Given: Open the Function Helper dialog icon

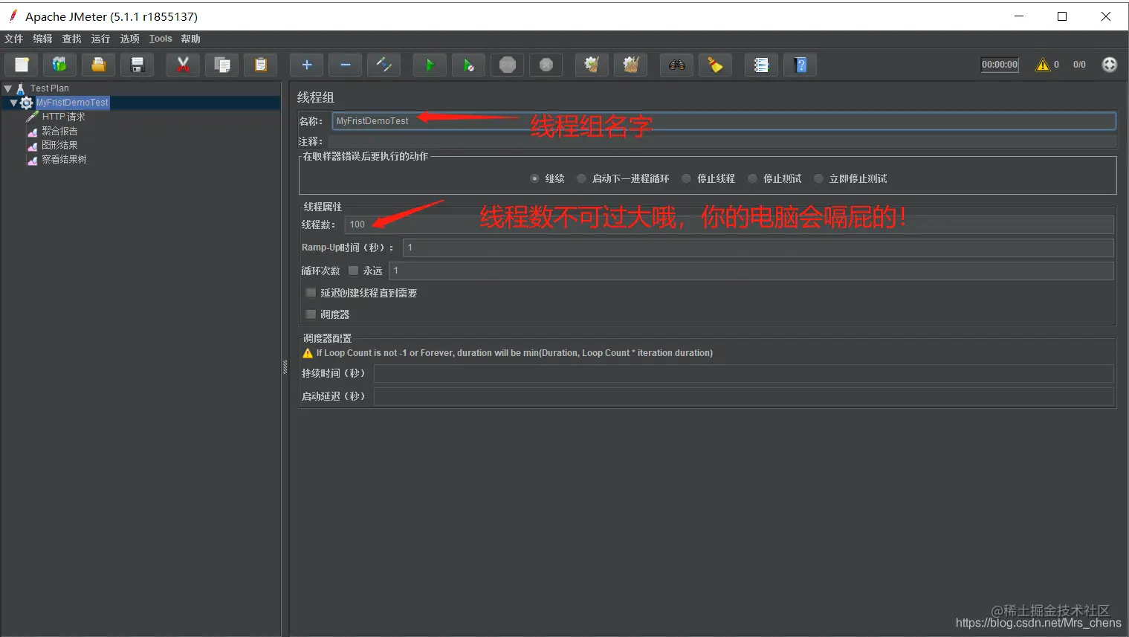Looking at the screenshot, I should [x=761, y=65].
